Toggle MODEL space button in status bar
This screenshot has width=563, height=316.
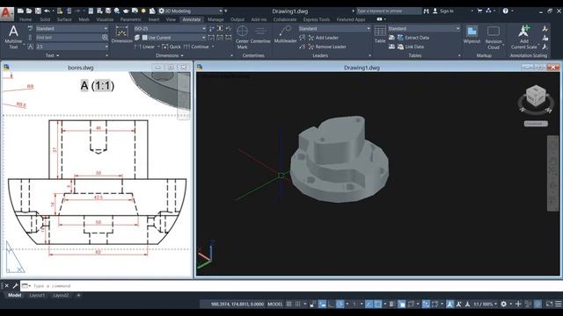click(275, 304)
